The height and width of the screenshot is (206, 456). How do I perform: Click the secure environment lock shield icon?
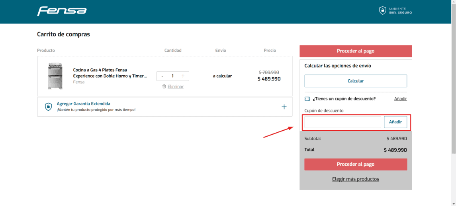(382, 11)
